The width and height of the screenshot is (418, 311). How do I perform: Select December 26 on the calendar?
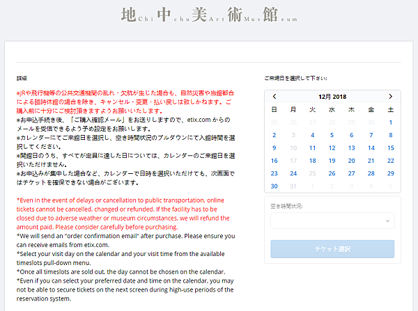(x=332, y=174)
